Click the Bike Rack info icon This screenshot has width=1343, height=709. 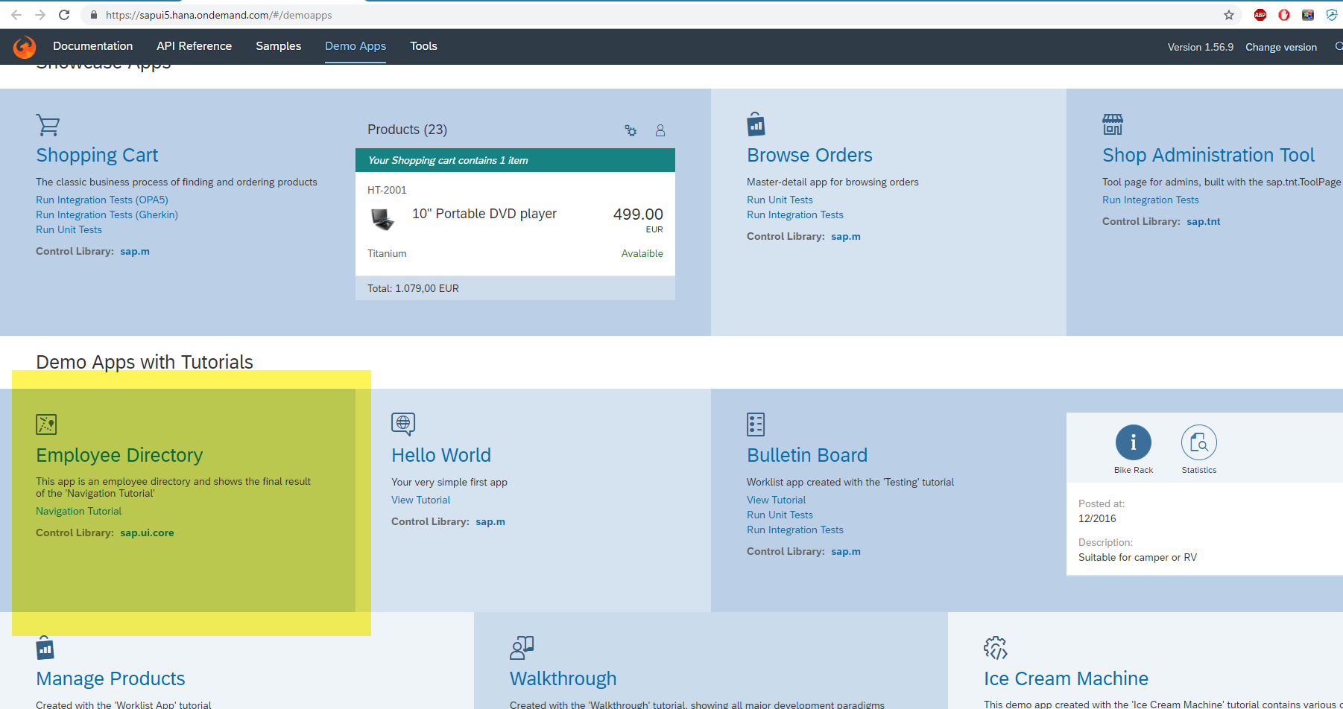(1134, 442)
